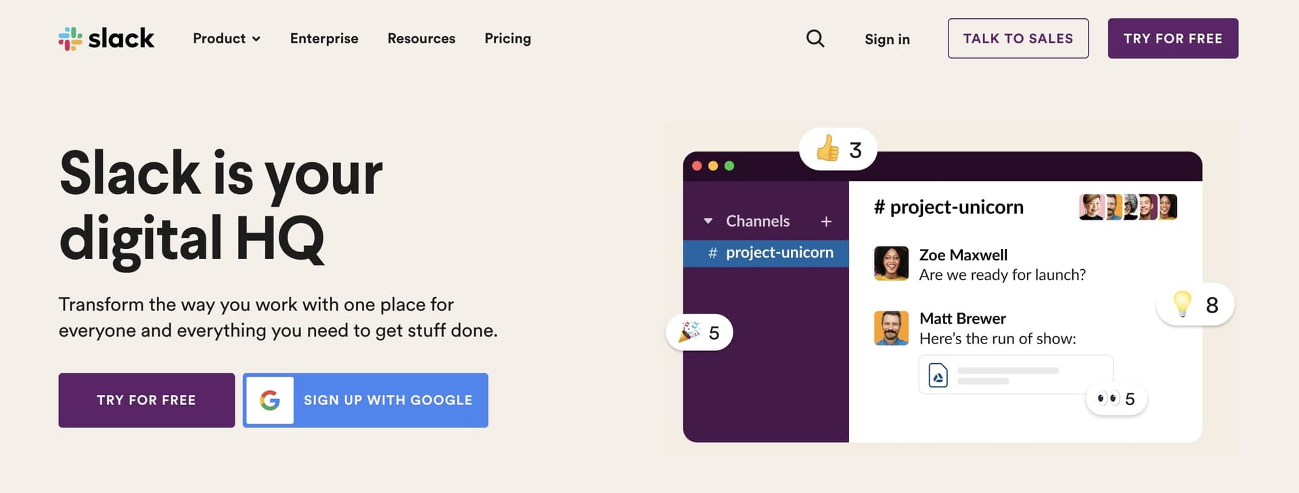Open the search icon
This screenshot has width=1299, height=493.
(x=815, y=39)
